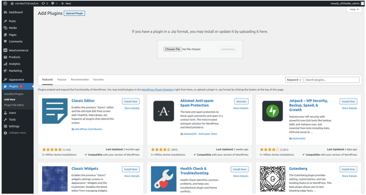Click the Akismet plugin logo
The image size is (366, 195).
163,111
